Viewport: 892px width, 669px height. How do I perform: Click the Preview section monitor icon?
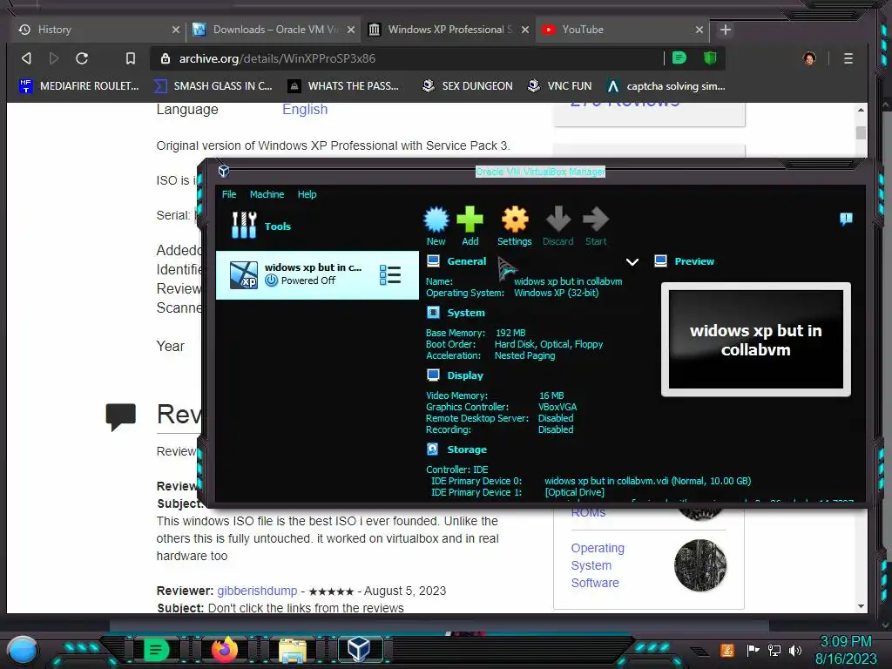[660, 261]
